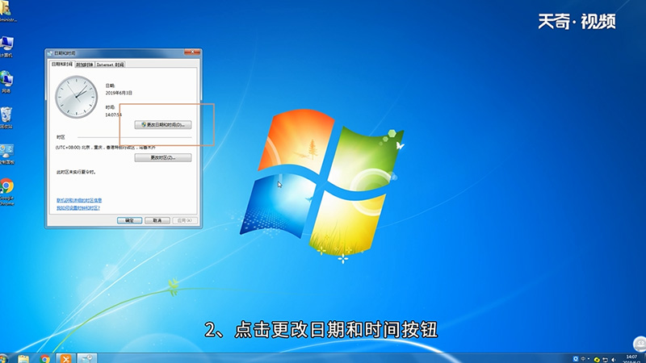This screenshot has width=646, height=363.
Task: Click the network connection tray icon
Action: 605,359
